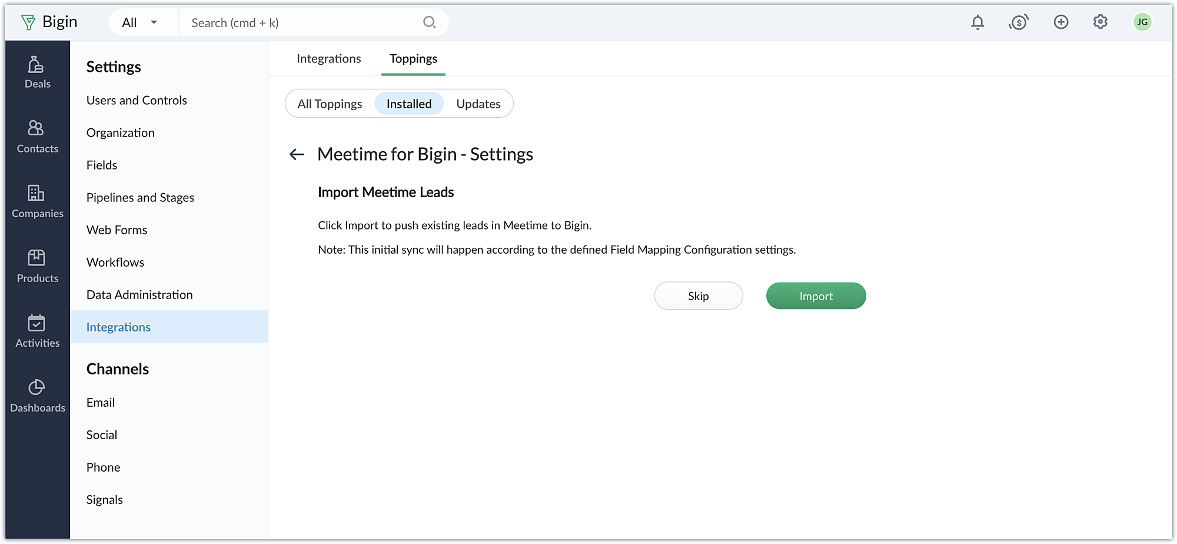Open Signals channel settings
1177x544 pixels.
coord(105,500)
